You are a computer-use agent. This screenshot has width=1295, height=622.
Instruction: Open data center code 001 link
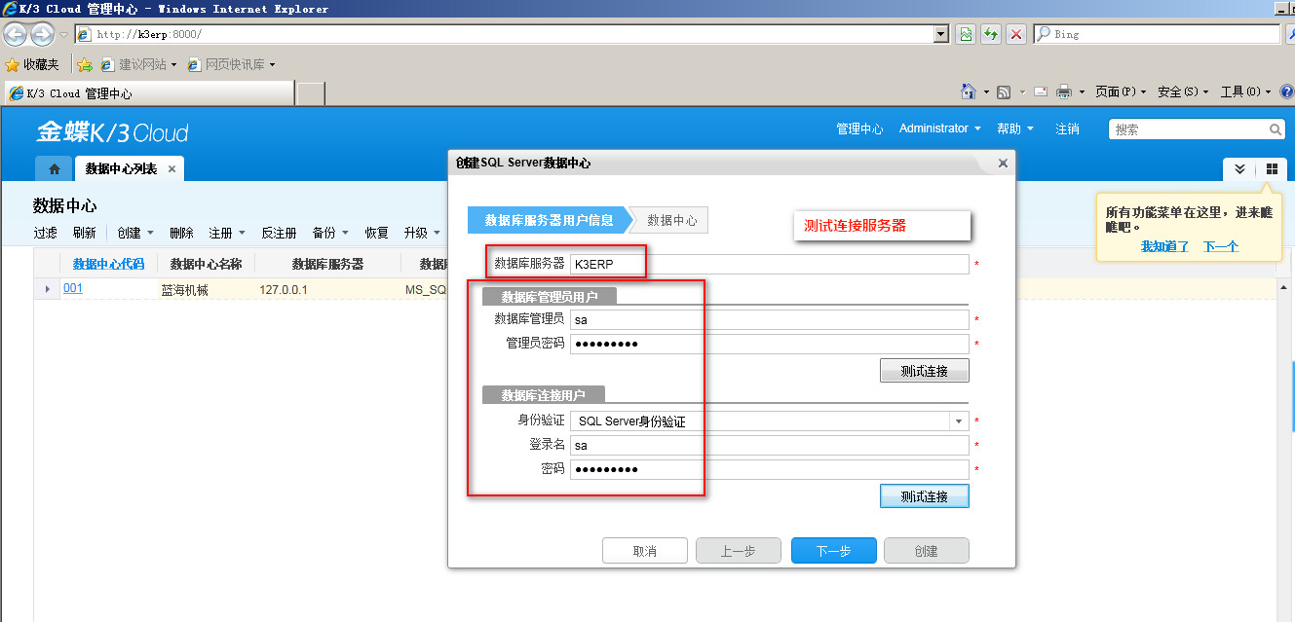[73, 288]
